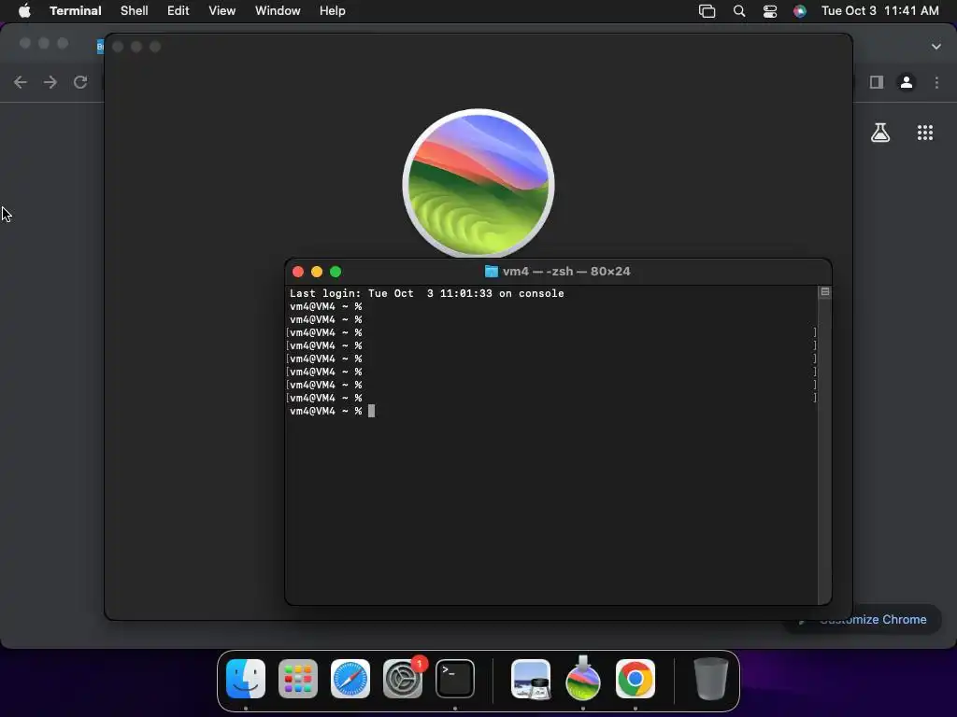
Task: Open the Edit menu
Action: point(179,11)
